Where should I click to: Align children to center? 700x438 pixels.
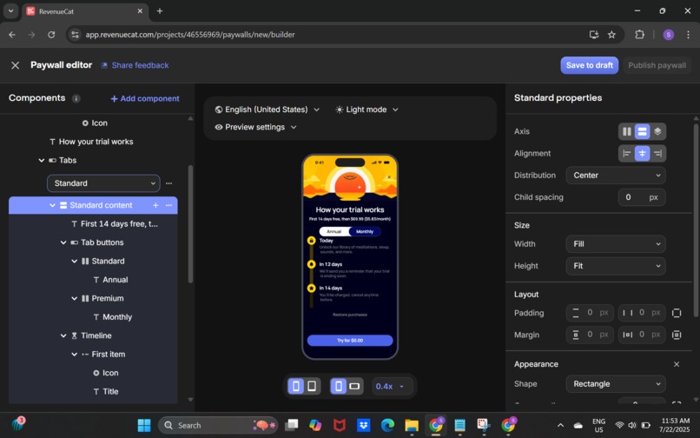[x=642, y=153]
